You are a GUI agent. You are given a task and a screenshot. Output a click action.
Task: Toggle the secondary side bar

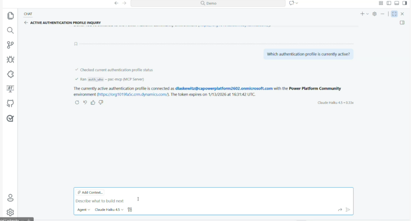405,3
